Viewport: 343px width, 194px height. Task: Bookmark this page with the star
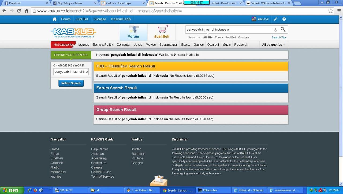coord(331,11)
